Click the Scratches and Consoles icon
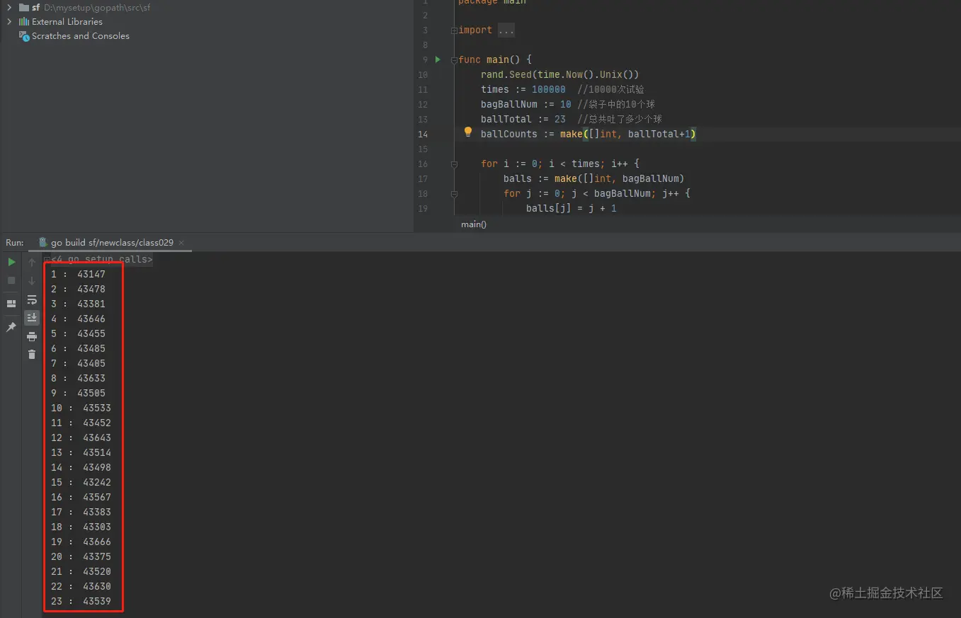The height and width of the screenshot is (618, 961). 24,35
